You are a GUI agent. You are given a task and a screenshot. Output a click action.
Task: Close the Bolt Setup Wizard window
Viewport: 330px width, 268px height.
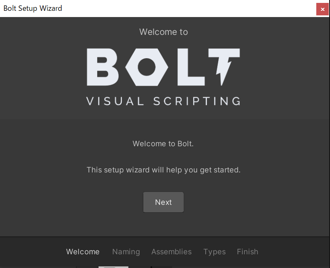pos(322,9)
